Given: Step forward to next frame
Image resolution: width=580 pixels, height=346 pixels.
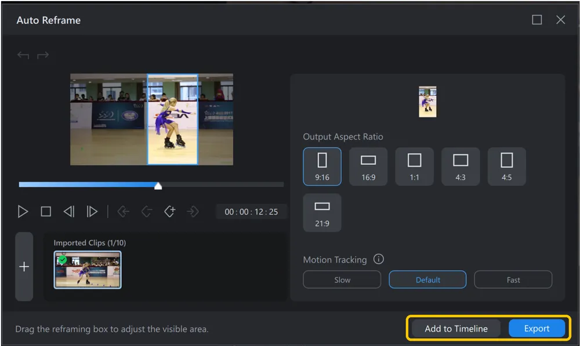Looking at the screenshot, I should pyautogui.click(x=92, y=212).
